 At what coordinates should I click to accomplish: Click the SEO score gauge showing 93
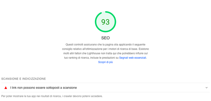click(105, 22)
